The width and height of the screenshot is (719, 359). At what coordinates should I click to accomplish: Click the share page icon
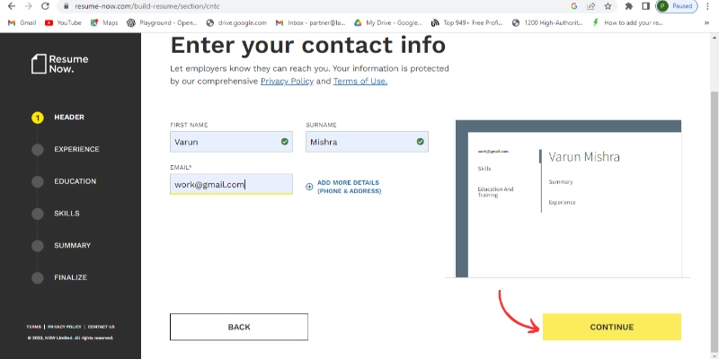591,5
